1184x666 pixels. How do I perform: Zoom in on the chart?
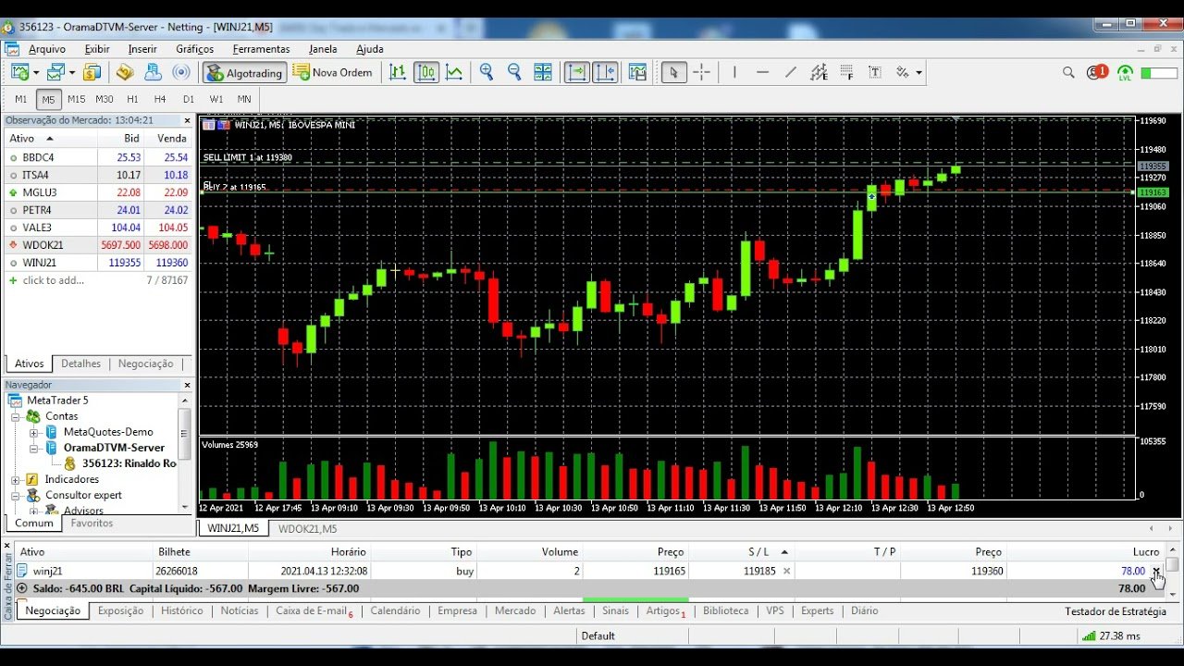click(x=487, y=72)
